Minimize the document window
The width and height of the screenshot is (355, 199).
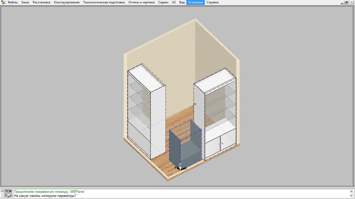(342, 2)
